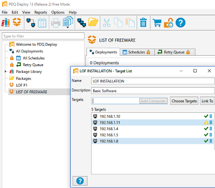This screenshot has height=188, width=215.
Task: Click the Link To button
Action: click(x=207, y=101)
